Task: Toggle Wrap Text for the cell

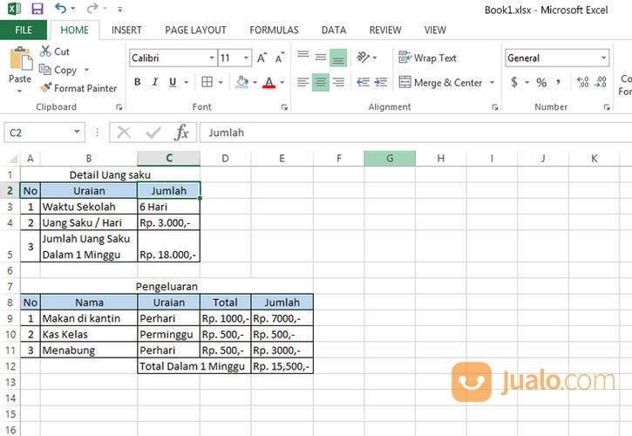Action: (427, 58)
